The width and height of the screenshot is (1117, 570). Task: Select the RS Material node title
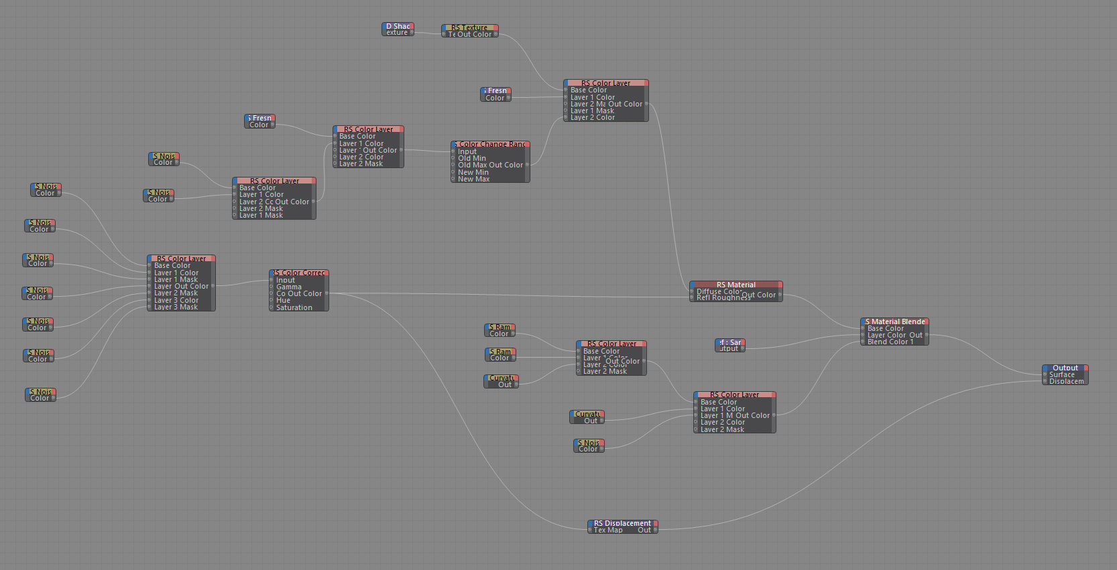736,285
